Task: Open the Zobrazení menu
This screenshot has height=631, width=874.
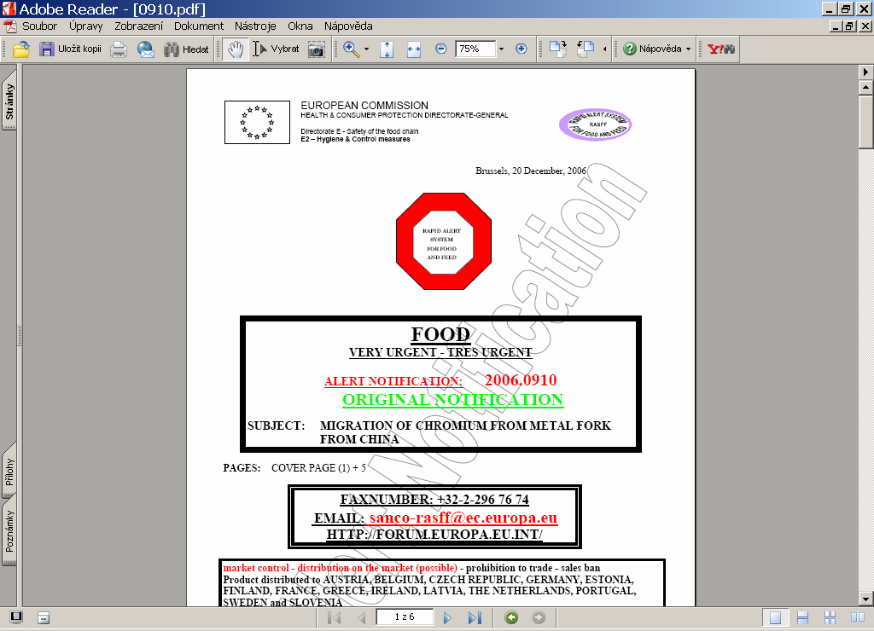Action: pyautogui.click(x=139, y=26)
